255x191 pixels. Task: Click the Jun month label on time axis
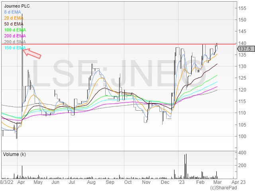tap(55, 182)
